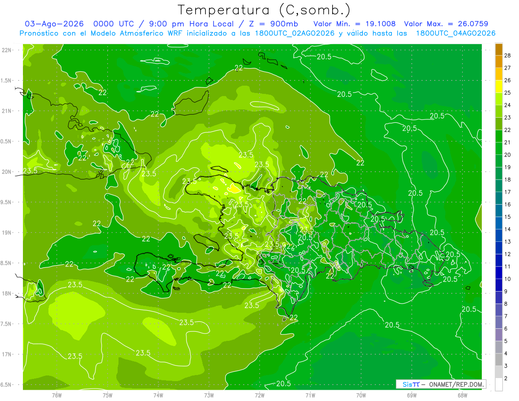Screen dimensions: 519x401
Task: Click the legend scale label "18"
Action: tap(508, 180)
